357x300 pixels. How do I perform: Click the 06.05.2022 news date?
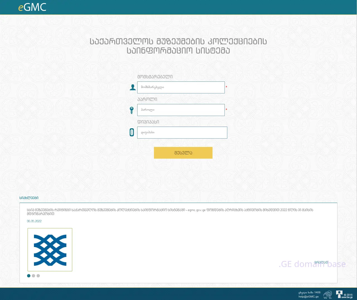point(34,221)
